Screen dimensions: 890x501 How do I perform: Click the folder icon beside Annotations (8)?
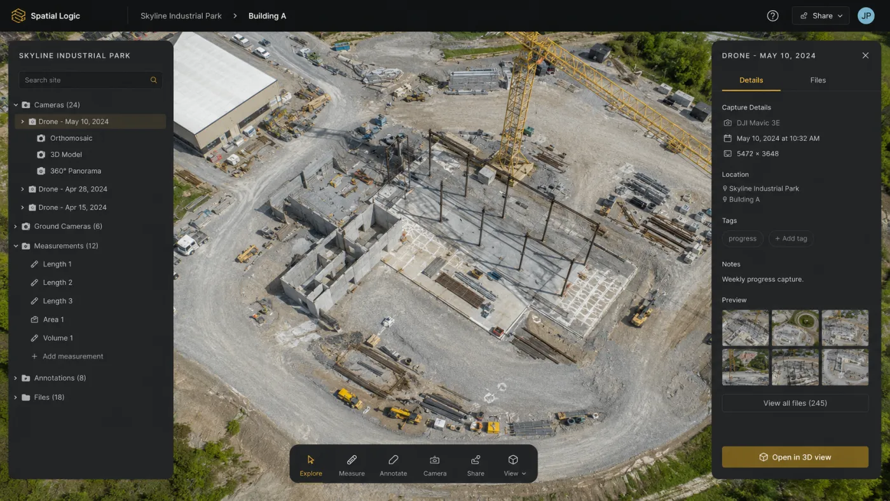26,378
